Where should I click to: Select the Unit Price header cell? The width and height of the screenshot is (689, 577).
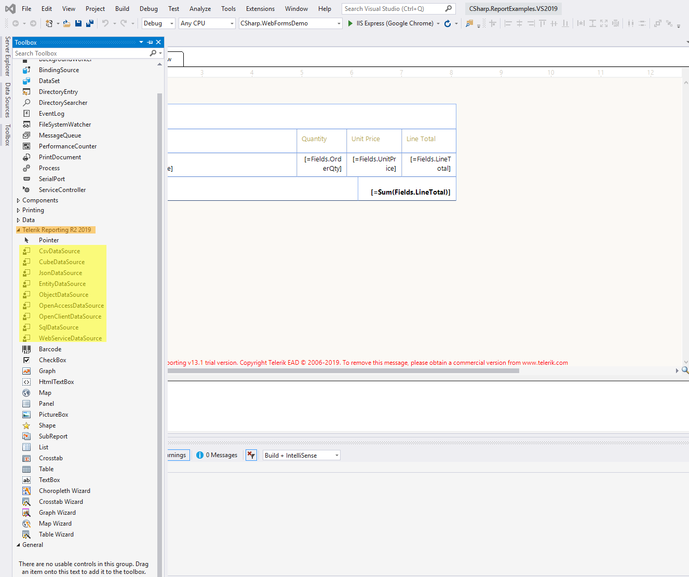pyautogui.click(x=374, y=141)
